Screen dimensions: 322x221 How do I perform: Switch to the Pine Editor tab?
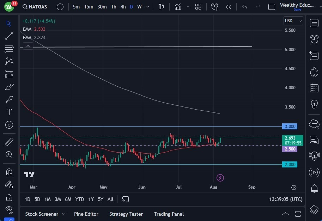86,214
